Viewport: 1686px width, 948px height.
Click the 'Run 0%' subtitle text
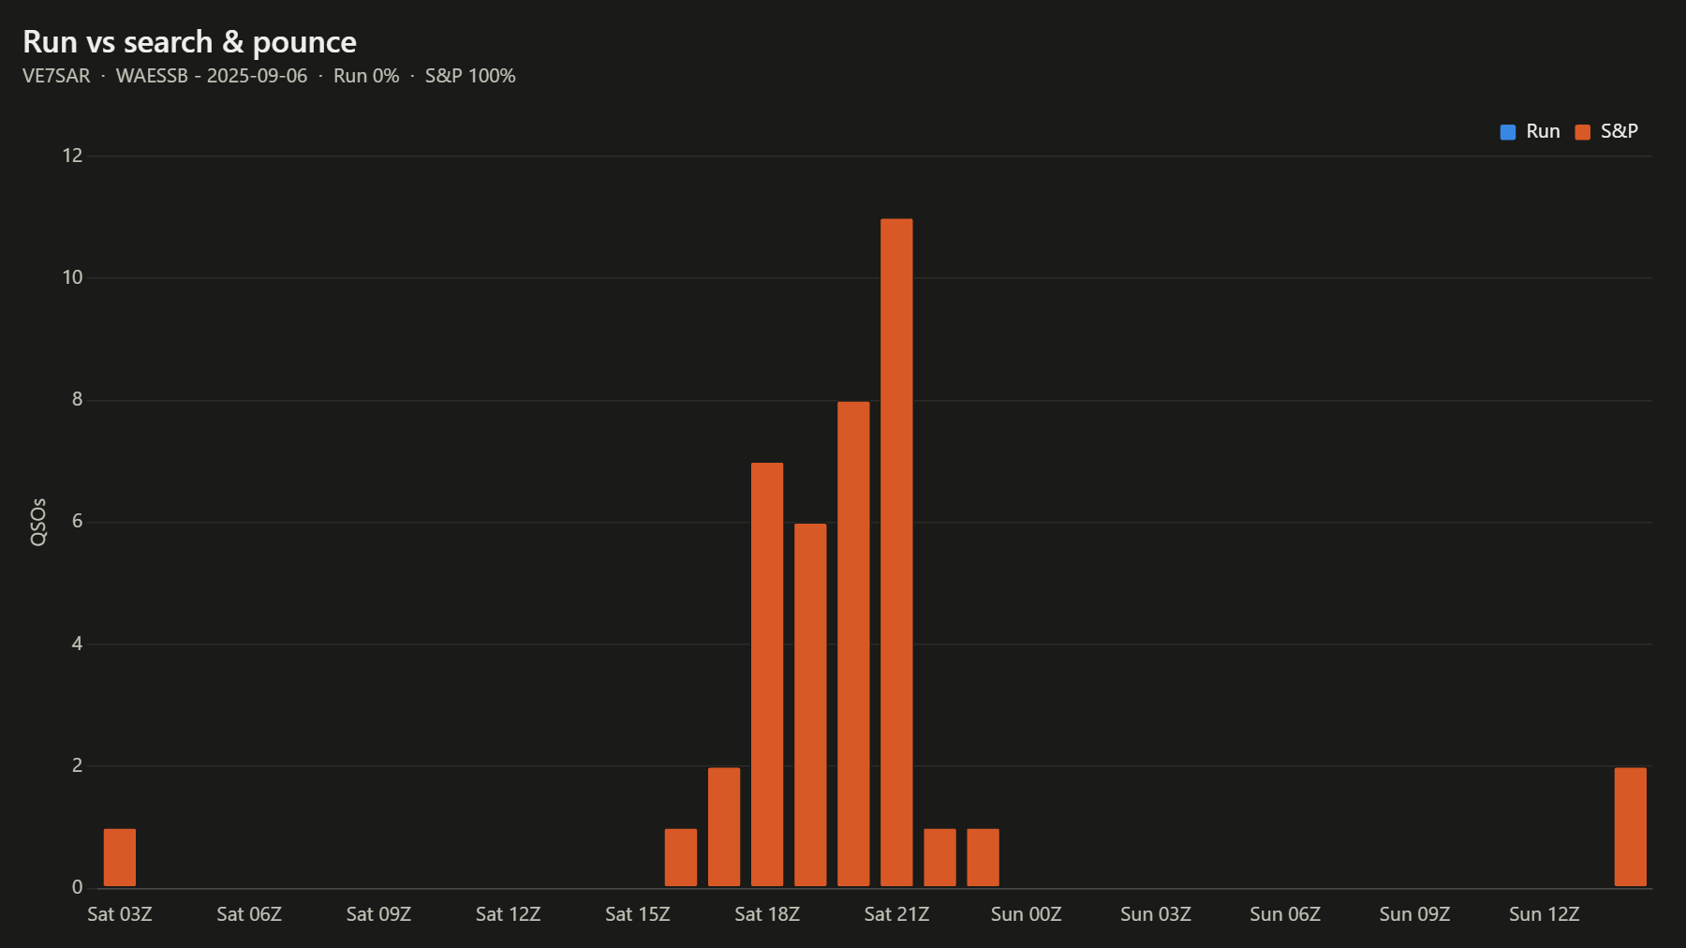point(366,76)
